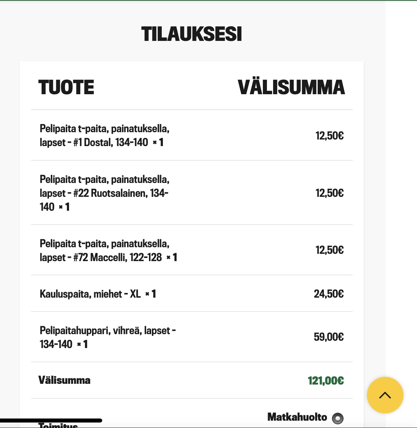This screenshot has width=417, height=428.
Task: Click the 59,00€ Pelipaitahuppari price
Action: click(x=329, y=337)
